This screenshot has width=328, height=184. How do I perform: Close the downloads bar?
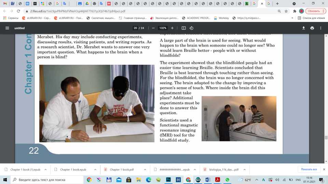(x=324, y=169)
